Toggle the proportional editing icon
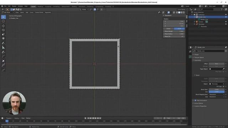Screen dimensions: 228x128 [101, 10]
